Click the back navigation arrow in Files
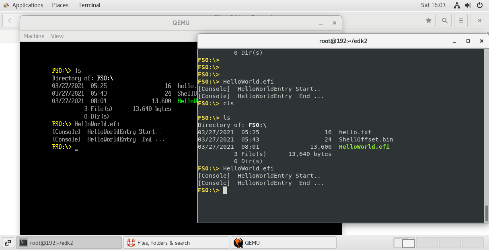489x250 pixels. [x=9, y=20]
